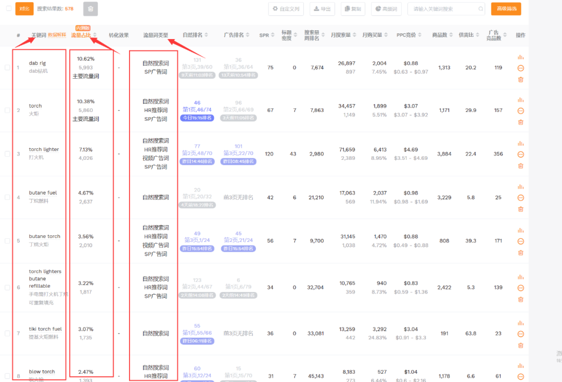Open more-options icon for blow torch
Viewport: 562px width, 382px height.
click(x=521, y=377)
